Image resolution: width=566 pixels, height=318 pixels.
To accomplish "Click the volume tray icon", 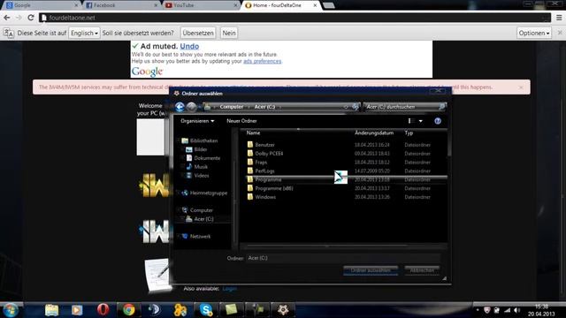I will [x=516, y=310].
